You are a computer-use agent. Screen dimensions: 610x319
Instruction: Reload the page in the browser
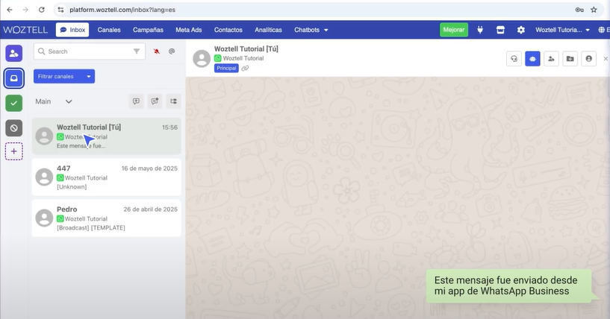click(x=41, y=10)
